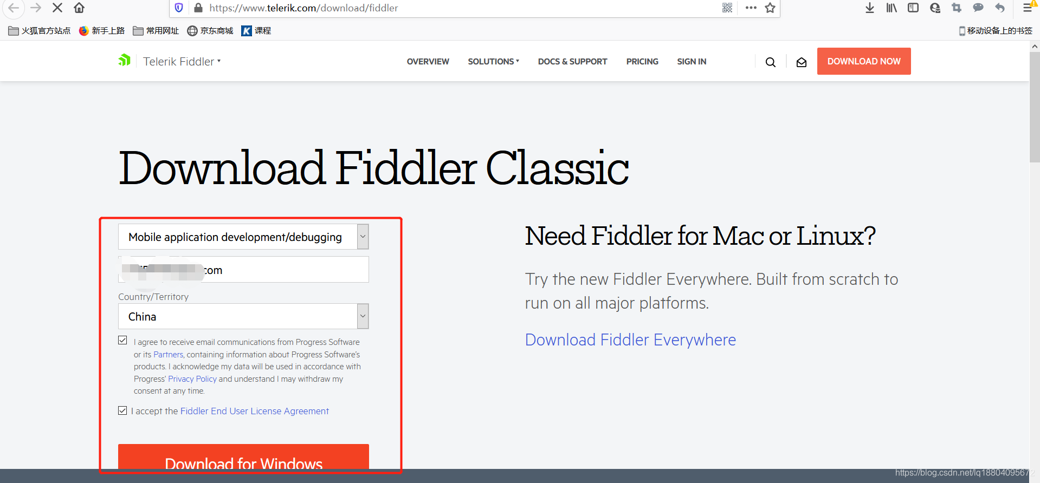Open site search with magnifier icon
This screenshot has width=1040, height=483.
(770, 62)
